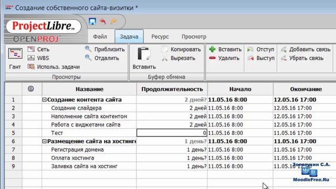The height and width of the screenshot is (189, 336).
Task: Select the task Оплата хостинга
Action: click(72, 158)
